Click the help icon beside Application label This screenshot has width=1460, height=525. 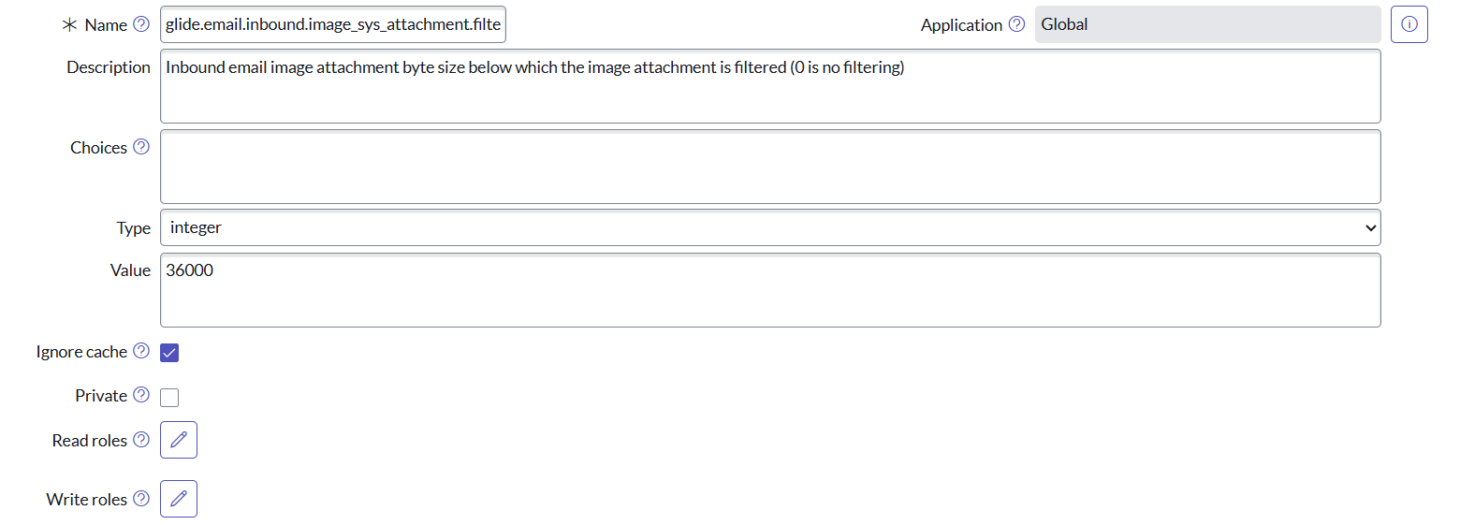(x=1016, y=24)
